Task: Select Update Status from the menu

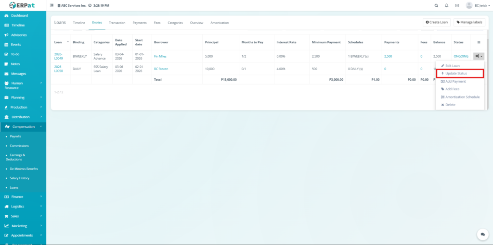Action: tap(455, 73)
